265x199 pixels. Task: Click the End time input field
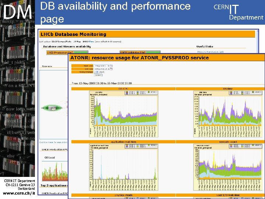pos(102,69)
